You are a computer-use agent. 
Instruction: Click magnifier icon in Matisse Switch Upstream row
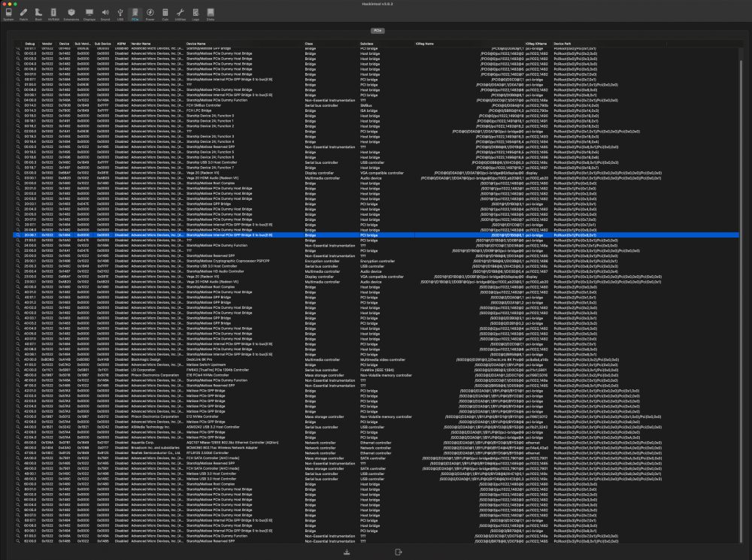(x=18, y=365)
